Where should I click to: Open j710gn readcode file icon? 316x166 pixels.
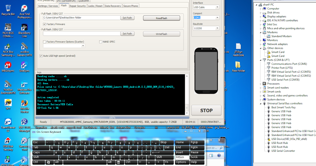(x=238, y=50)
